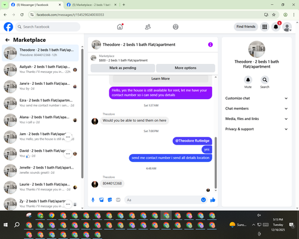This screenshot has width=299, height=239.
Task: Click the back arrow beside Marketplace
Action: 7,40
